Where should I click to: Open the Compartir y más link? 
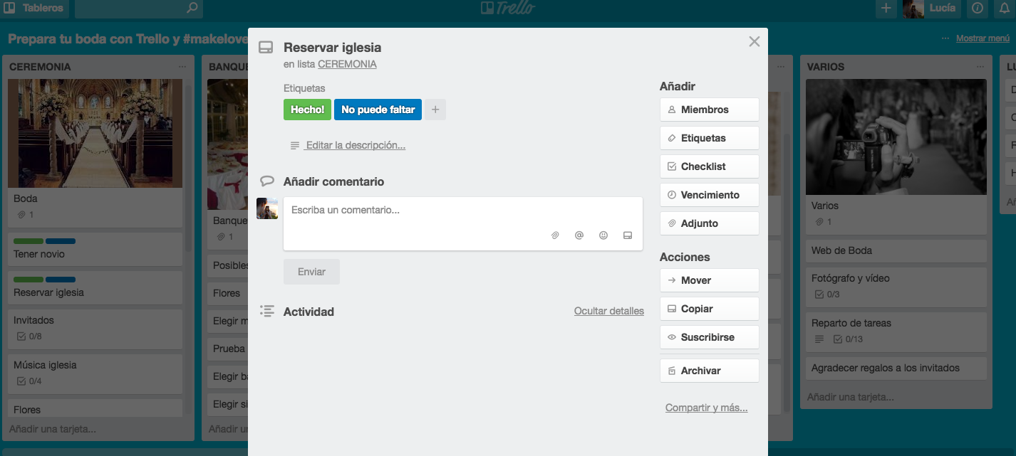point(706,408)
